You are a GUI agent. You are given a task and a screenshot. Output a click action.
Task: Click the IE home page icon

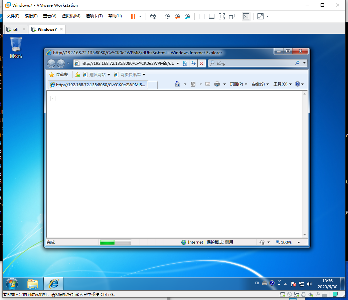tap(178, 84)
